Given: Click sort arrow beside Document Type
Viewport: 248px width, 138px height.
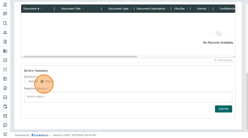Looking at the screenshot, I should click(131, 9).
